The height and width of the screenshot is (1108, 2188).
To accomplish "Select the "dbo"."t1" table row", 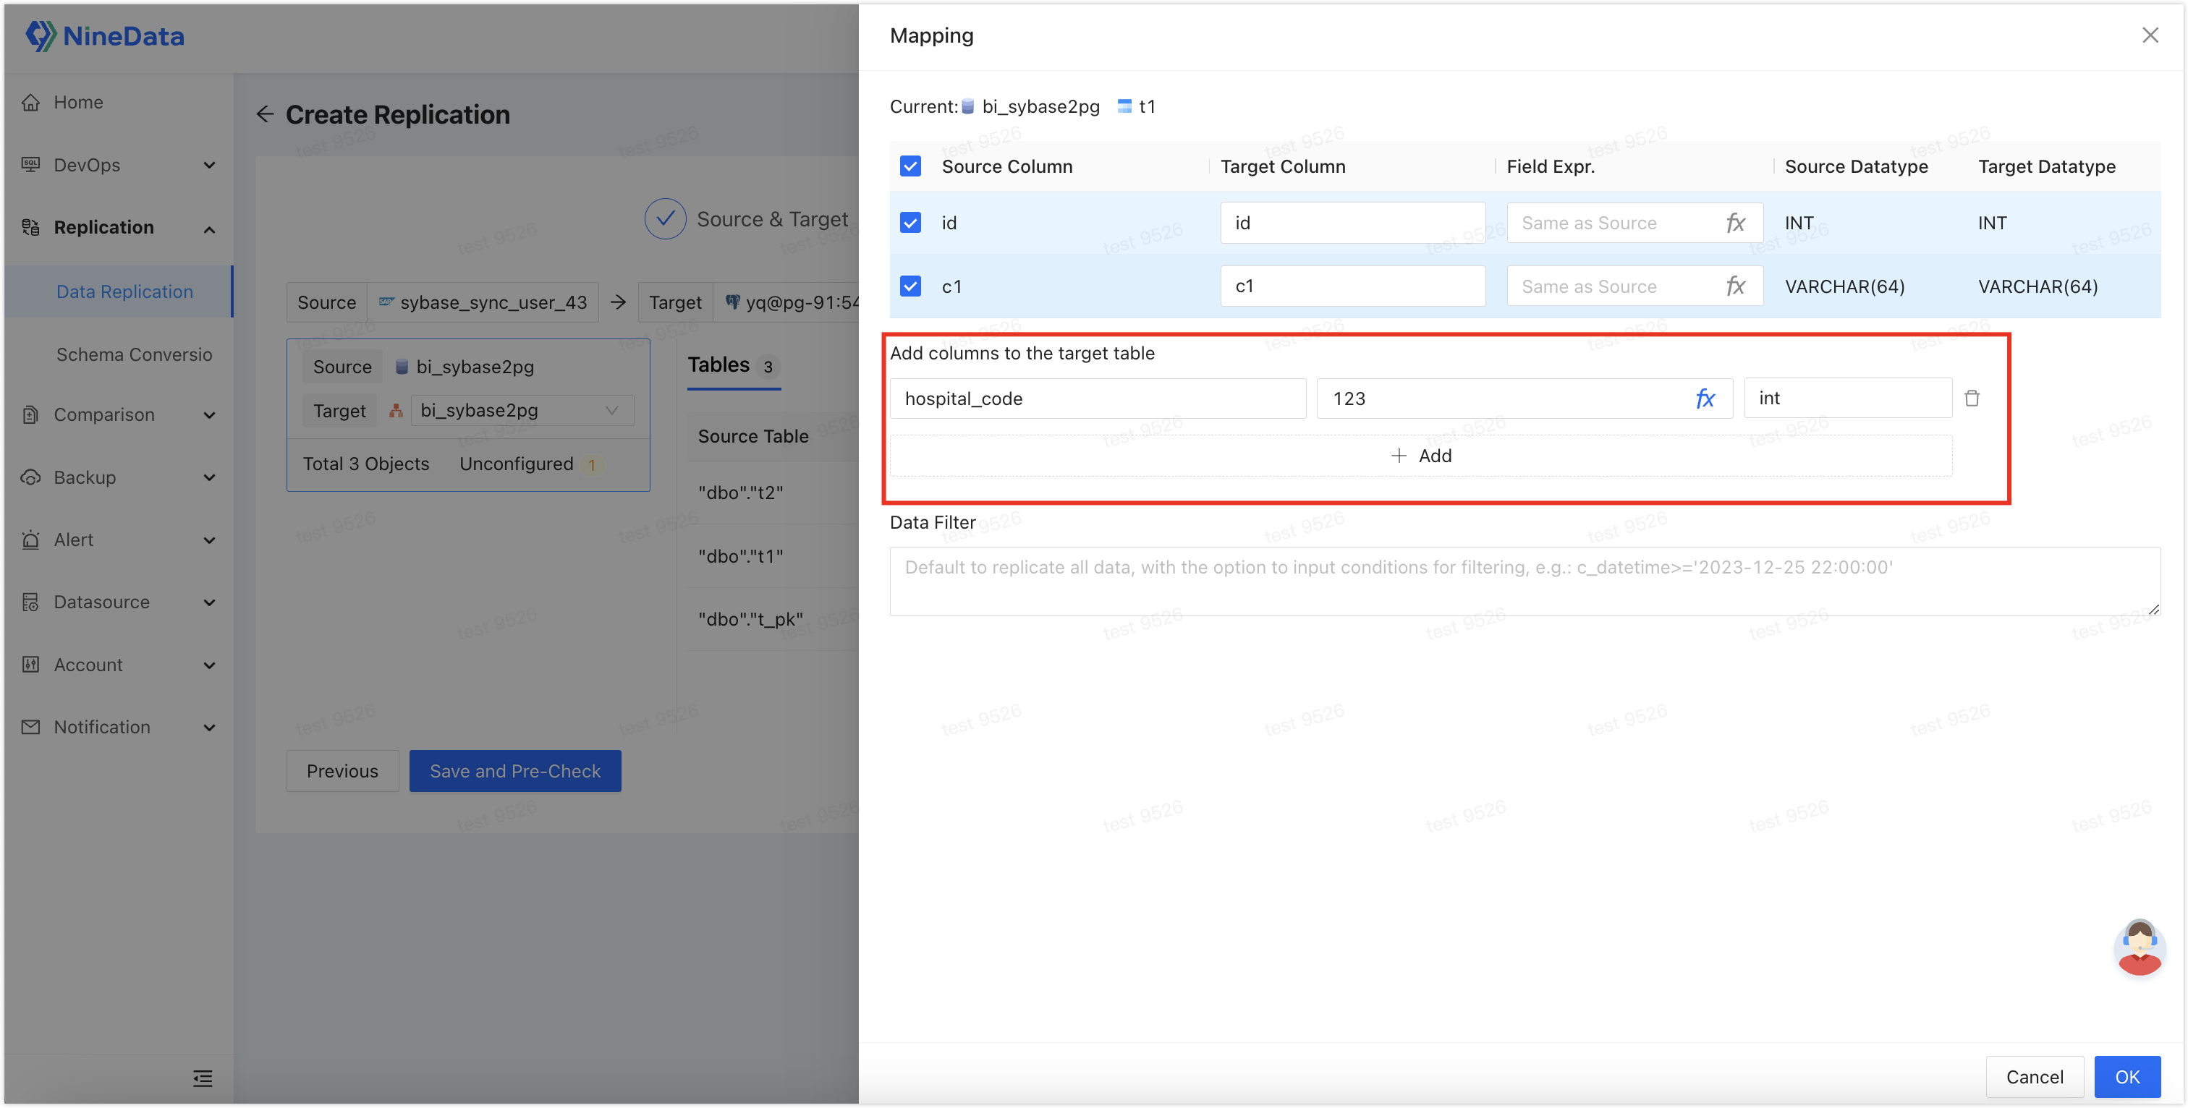I will click(772, 556).
